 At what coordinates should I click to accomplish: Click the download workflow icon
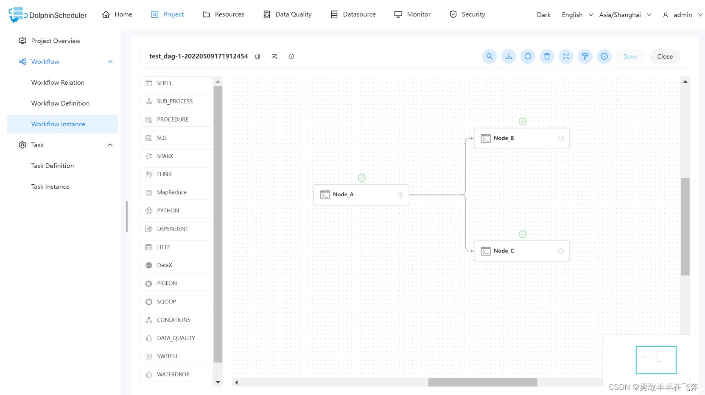pos(509,56)
